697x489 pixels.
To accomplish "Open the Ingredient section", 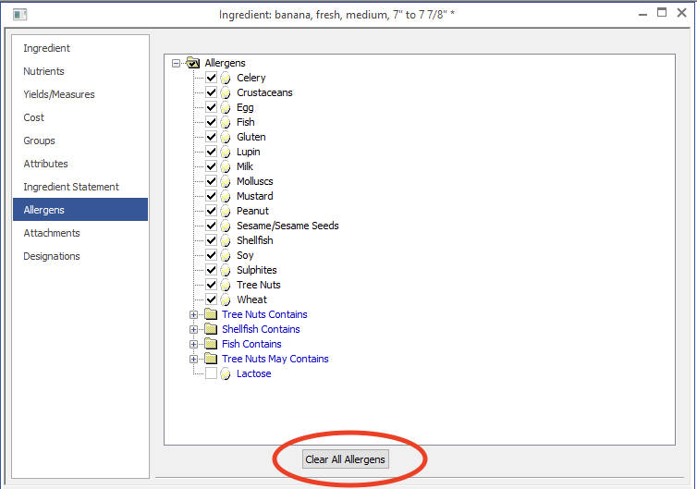I will click(80, 48).
